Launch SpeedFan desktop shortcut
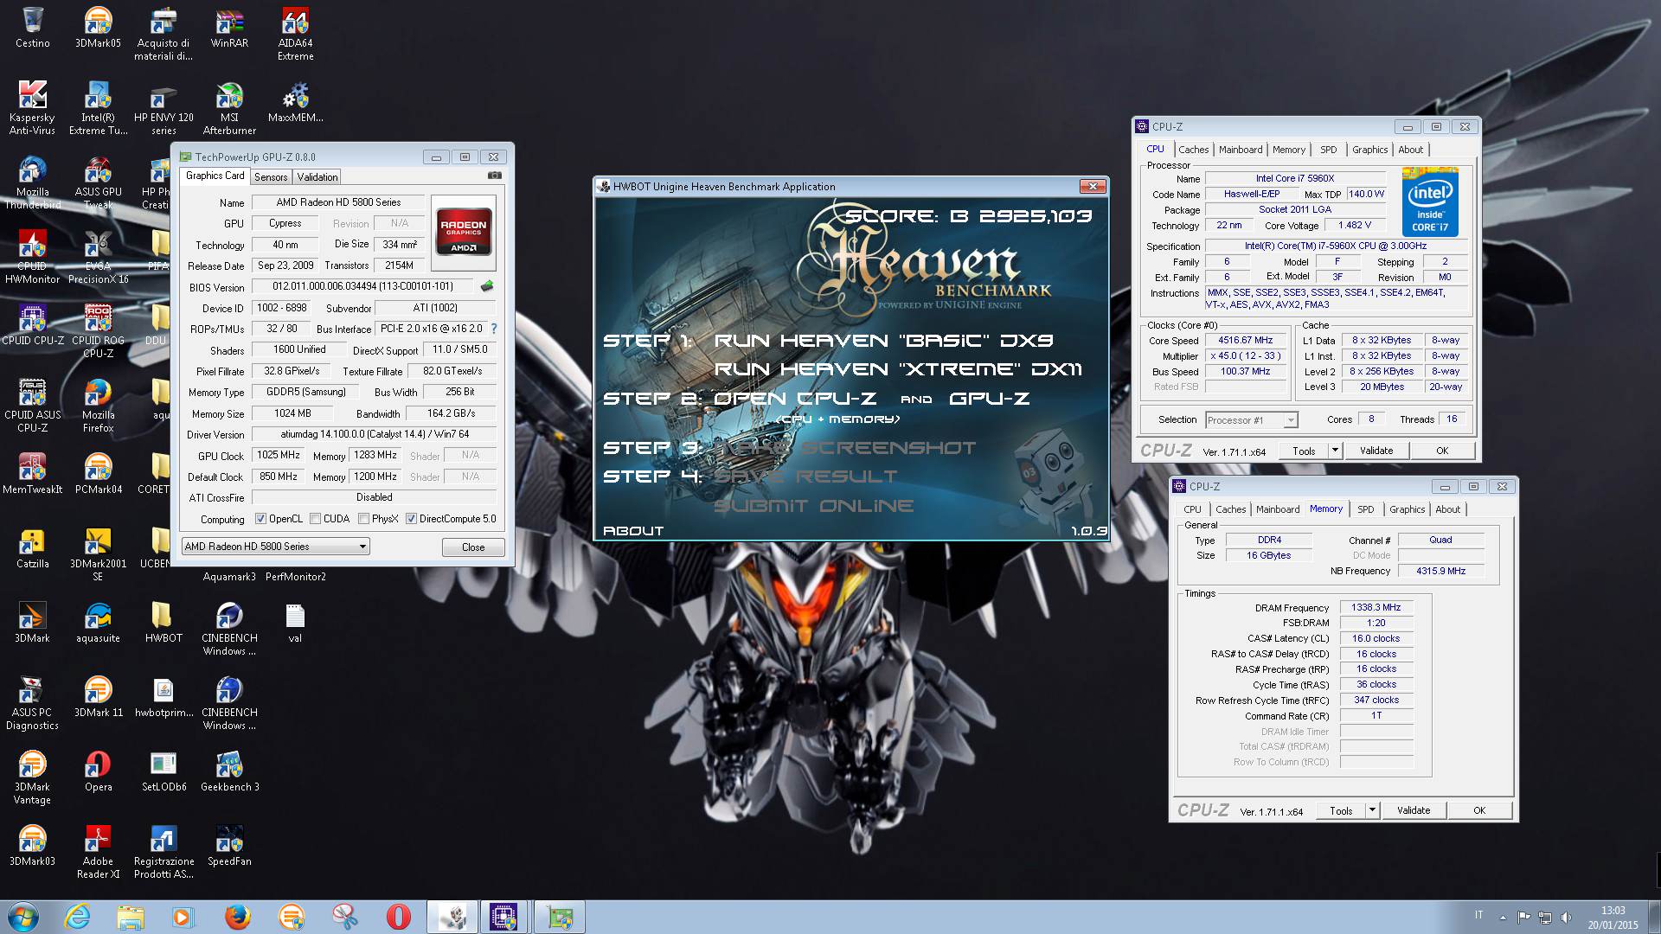This screenshot has height=934, width=1661. pyautogui.click(x=229, y=846)
